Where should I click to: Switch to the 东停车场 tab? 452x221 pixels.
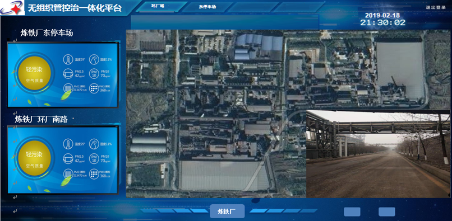click(207, 7)
